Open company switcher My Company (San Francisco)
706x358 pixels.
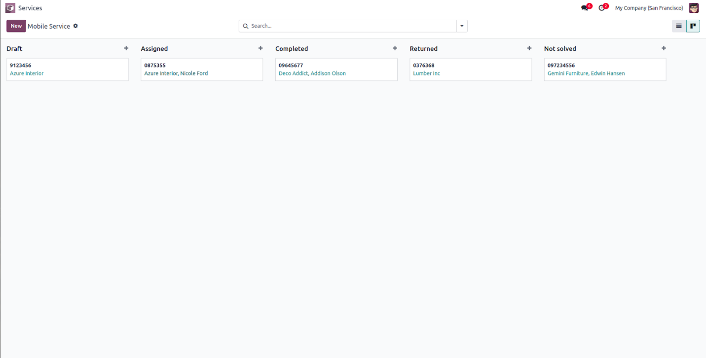649,8
